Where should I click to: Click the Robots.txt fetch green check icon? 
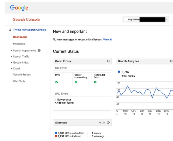coord(95,82)
